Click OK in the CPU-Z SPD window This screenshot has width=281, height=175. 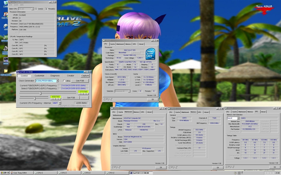(x=275, y=167)
